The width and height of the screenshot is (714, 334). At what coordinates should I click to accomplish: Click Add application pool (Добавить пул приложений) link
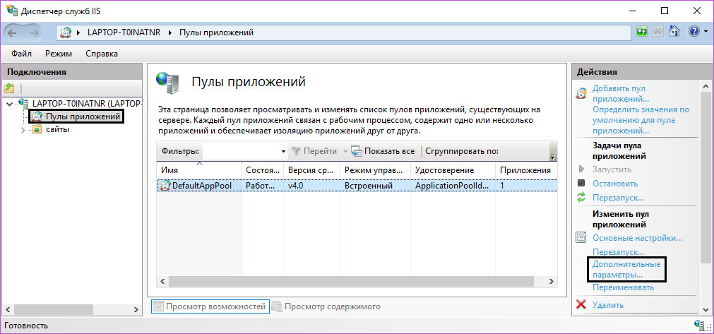point(619,93)
